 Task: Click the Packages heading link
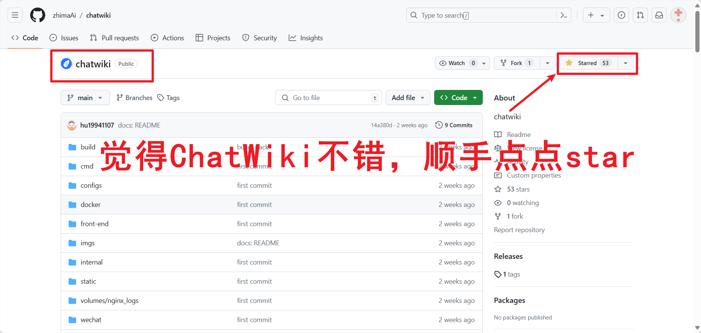(x=510, y=300)
